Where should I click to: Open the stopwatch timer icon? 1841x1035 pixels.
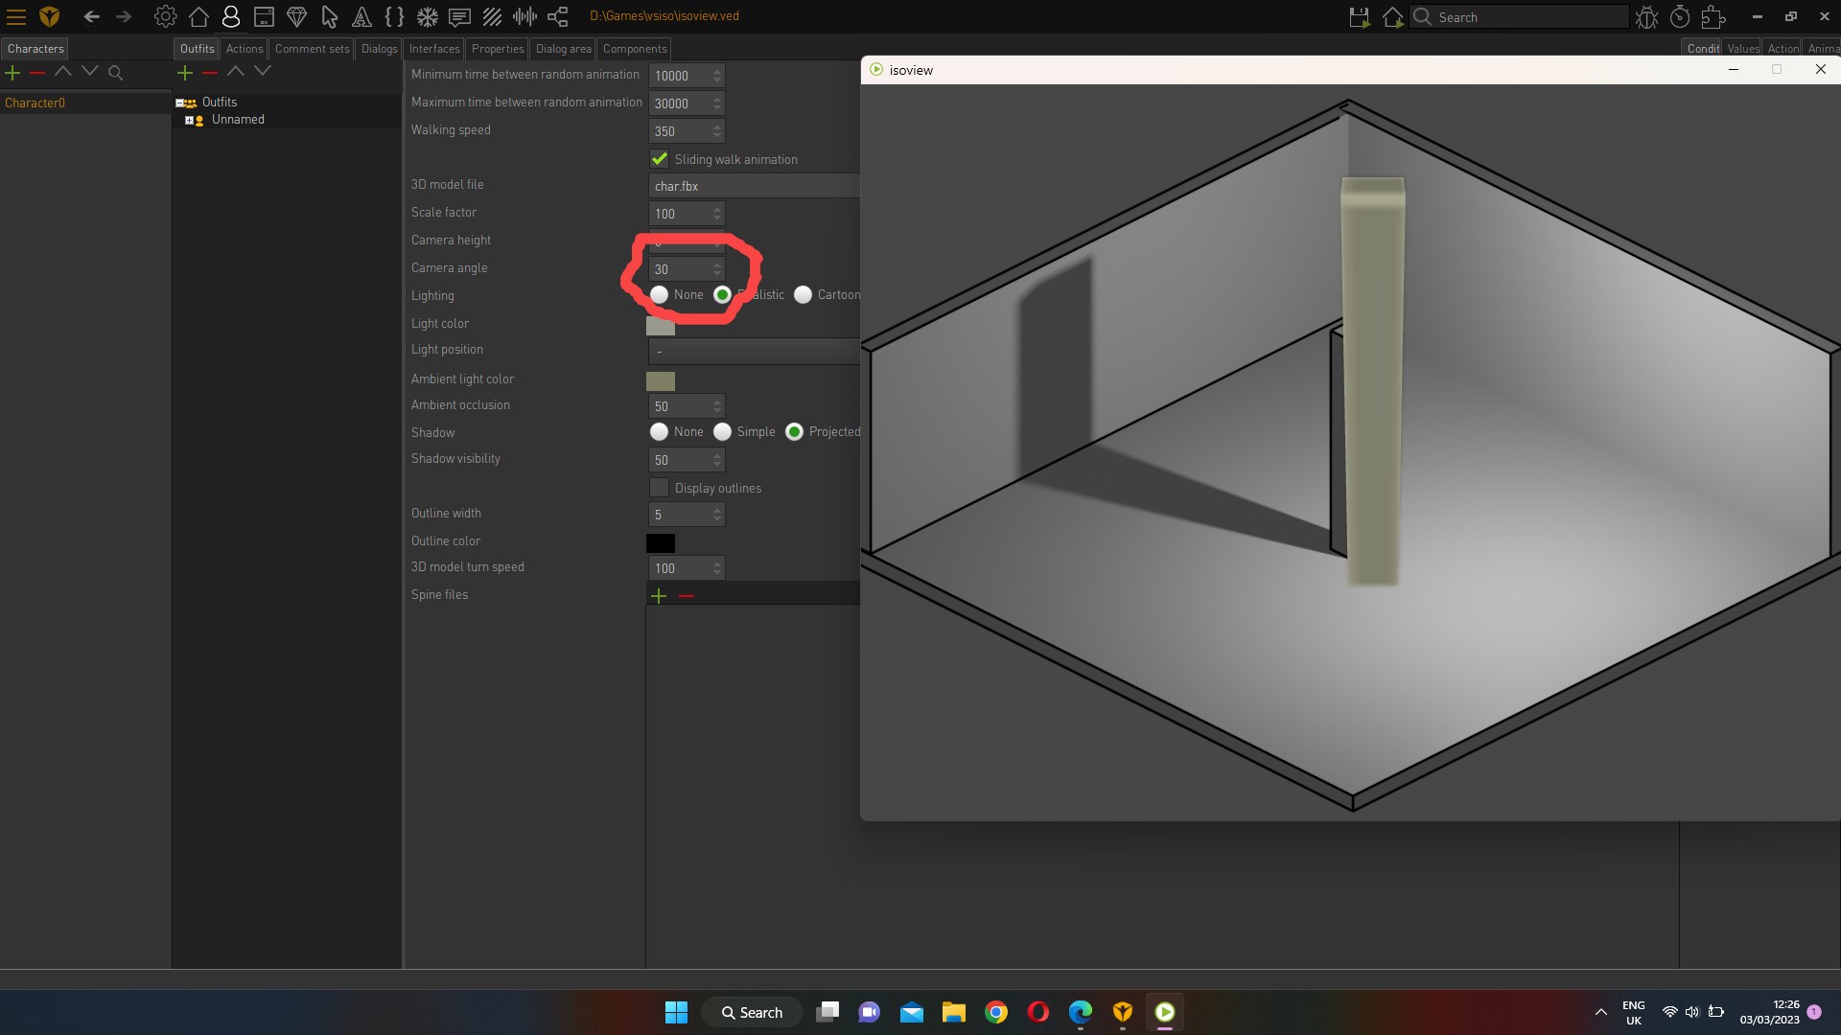pyautogui.click(x=1679, y=16)
